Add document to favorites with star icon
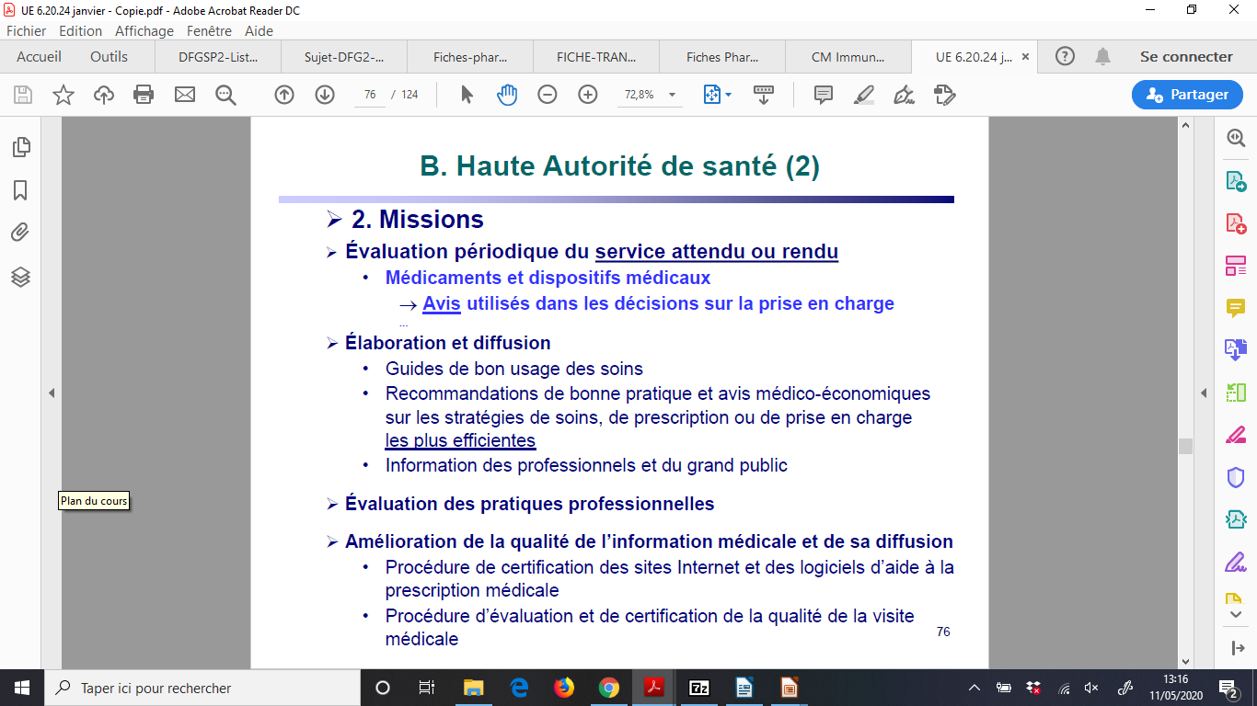 [x=63, y=95]
